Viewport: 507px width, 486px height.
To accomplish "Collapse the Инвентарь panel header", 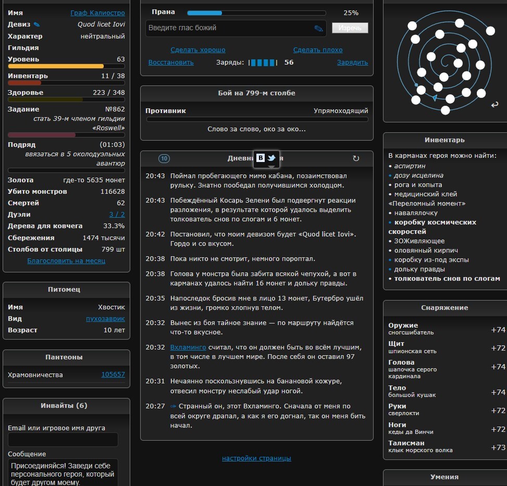I will pyautogui.click(x=444, y=140).
